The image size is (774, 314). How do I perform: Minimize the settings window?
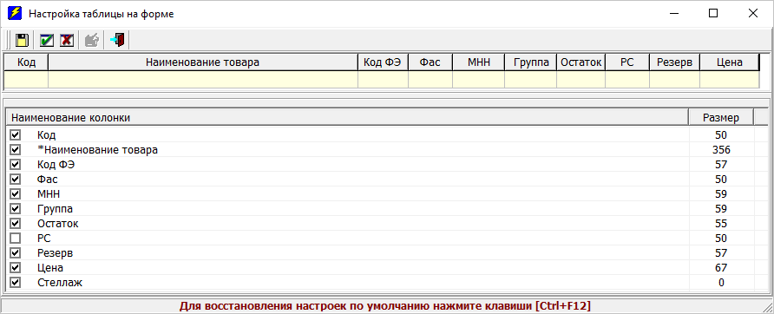tap(673, 13)
